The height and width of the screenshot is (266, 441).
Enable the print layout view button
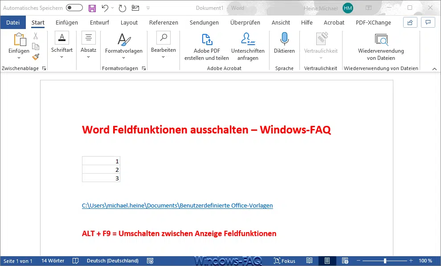pos(327,261)
